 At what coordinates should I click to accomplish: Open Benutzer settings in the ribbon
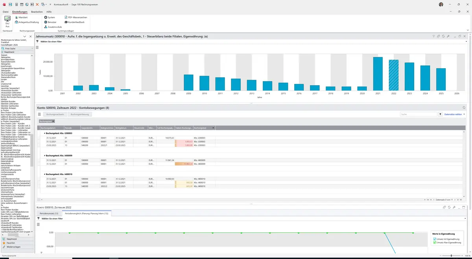click(50, 22)
